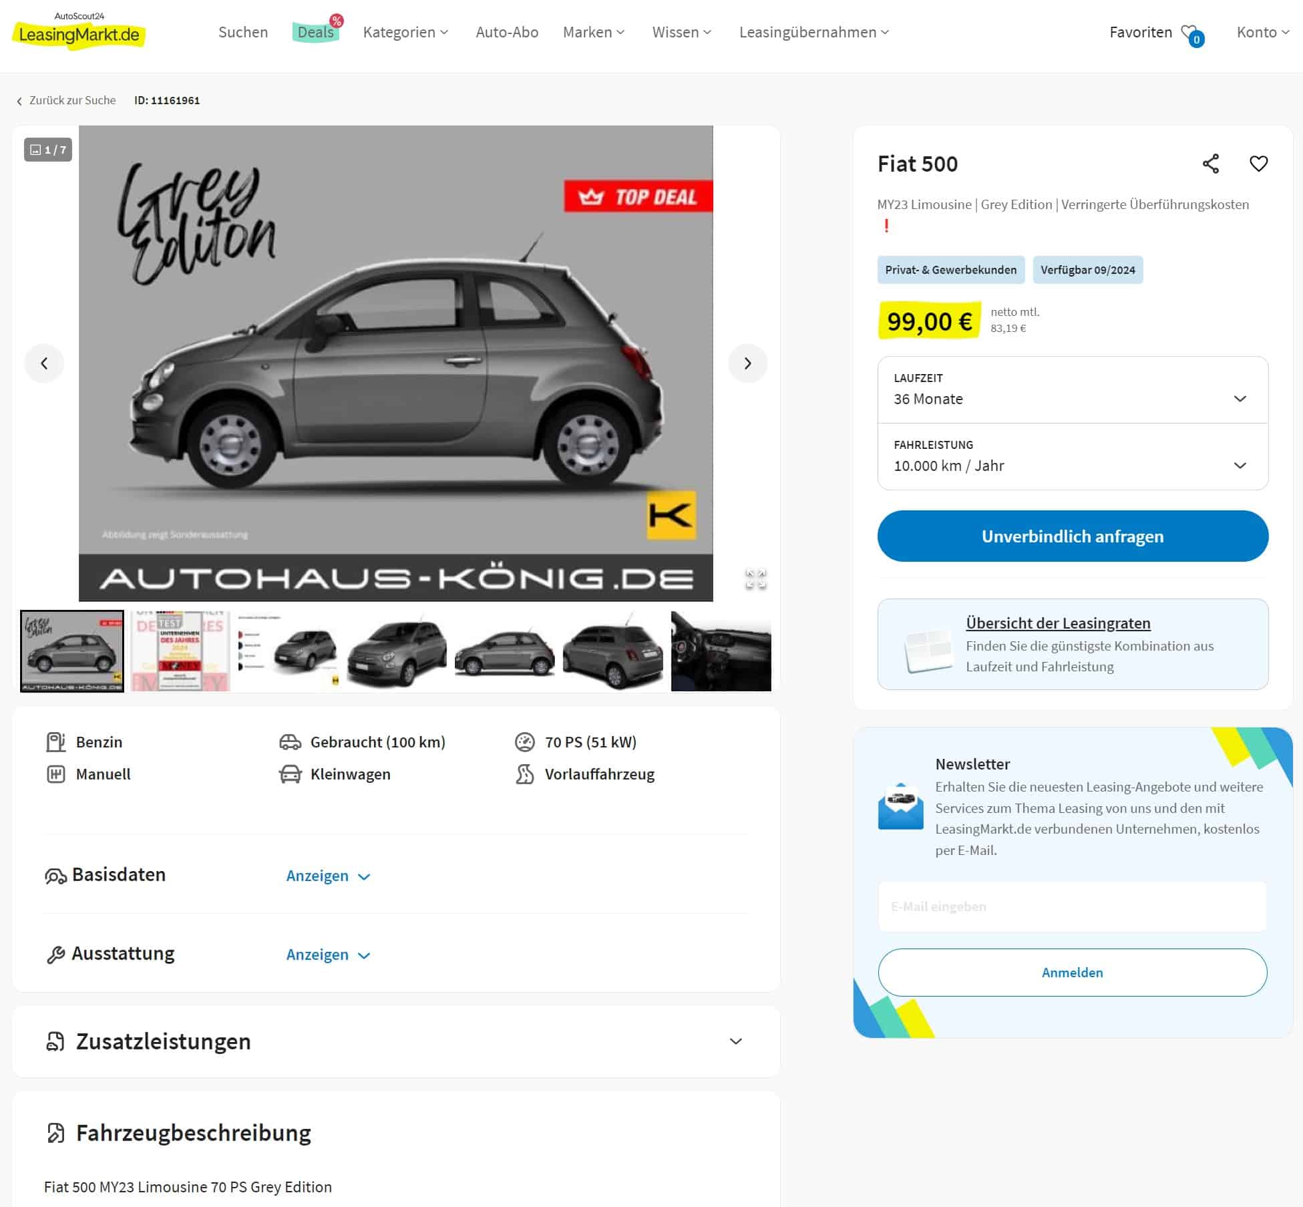This screenshot has height=1207, width=1303.
Task: Click Unverbindlich anfragen button
Action: 1073,536
